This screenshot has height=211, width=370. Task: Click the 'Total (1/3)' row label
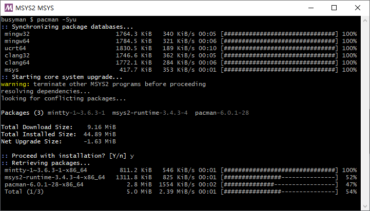tap(24, 192)
